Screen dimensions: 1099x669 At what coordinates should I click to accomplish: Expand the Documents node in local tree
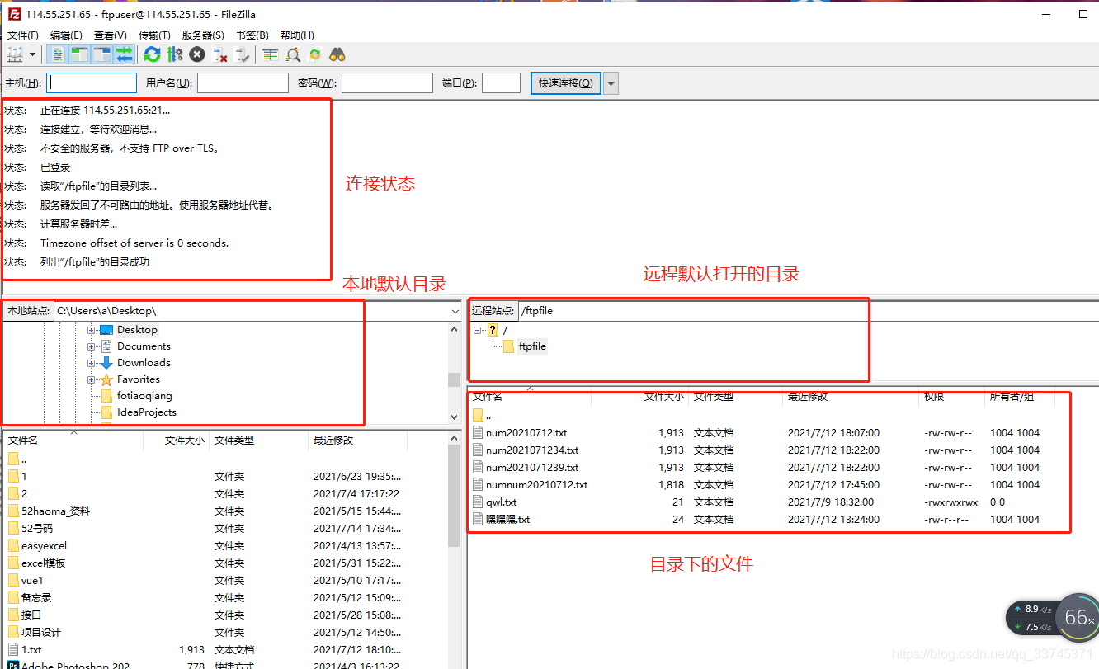[x=91, y=346]
